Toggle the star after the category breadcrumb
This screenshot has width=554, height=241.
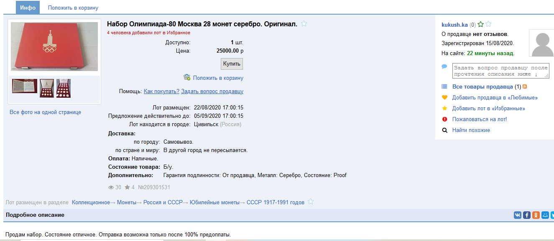(x=311, y=202)
